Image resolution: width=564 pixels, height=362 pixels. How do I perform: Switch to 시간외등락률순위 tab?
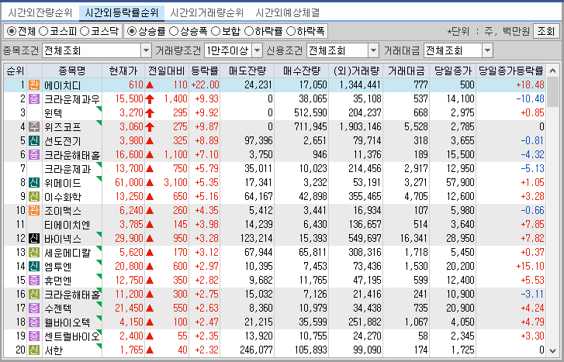[121, 13]
